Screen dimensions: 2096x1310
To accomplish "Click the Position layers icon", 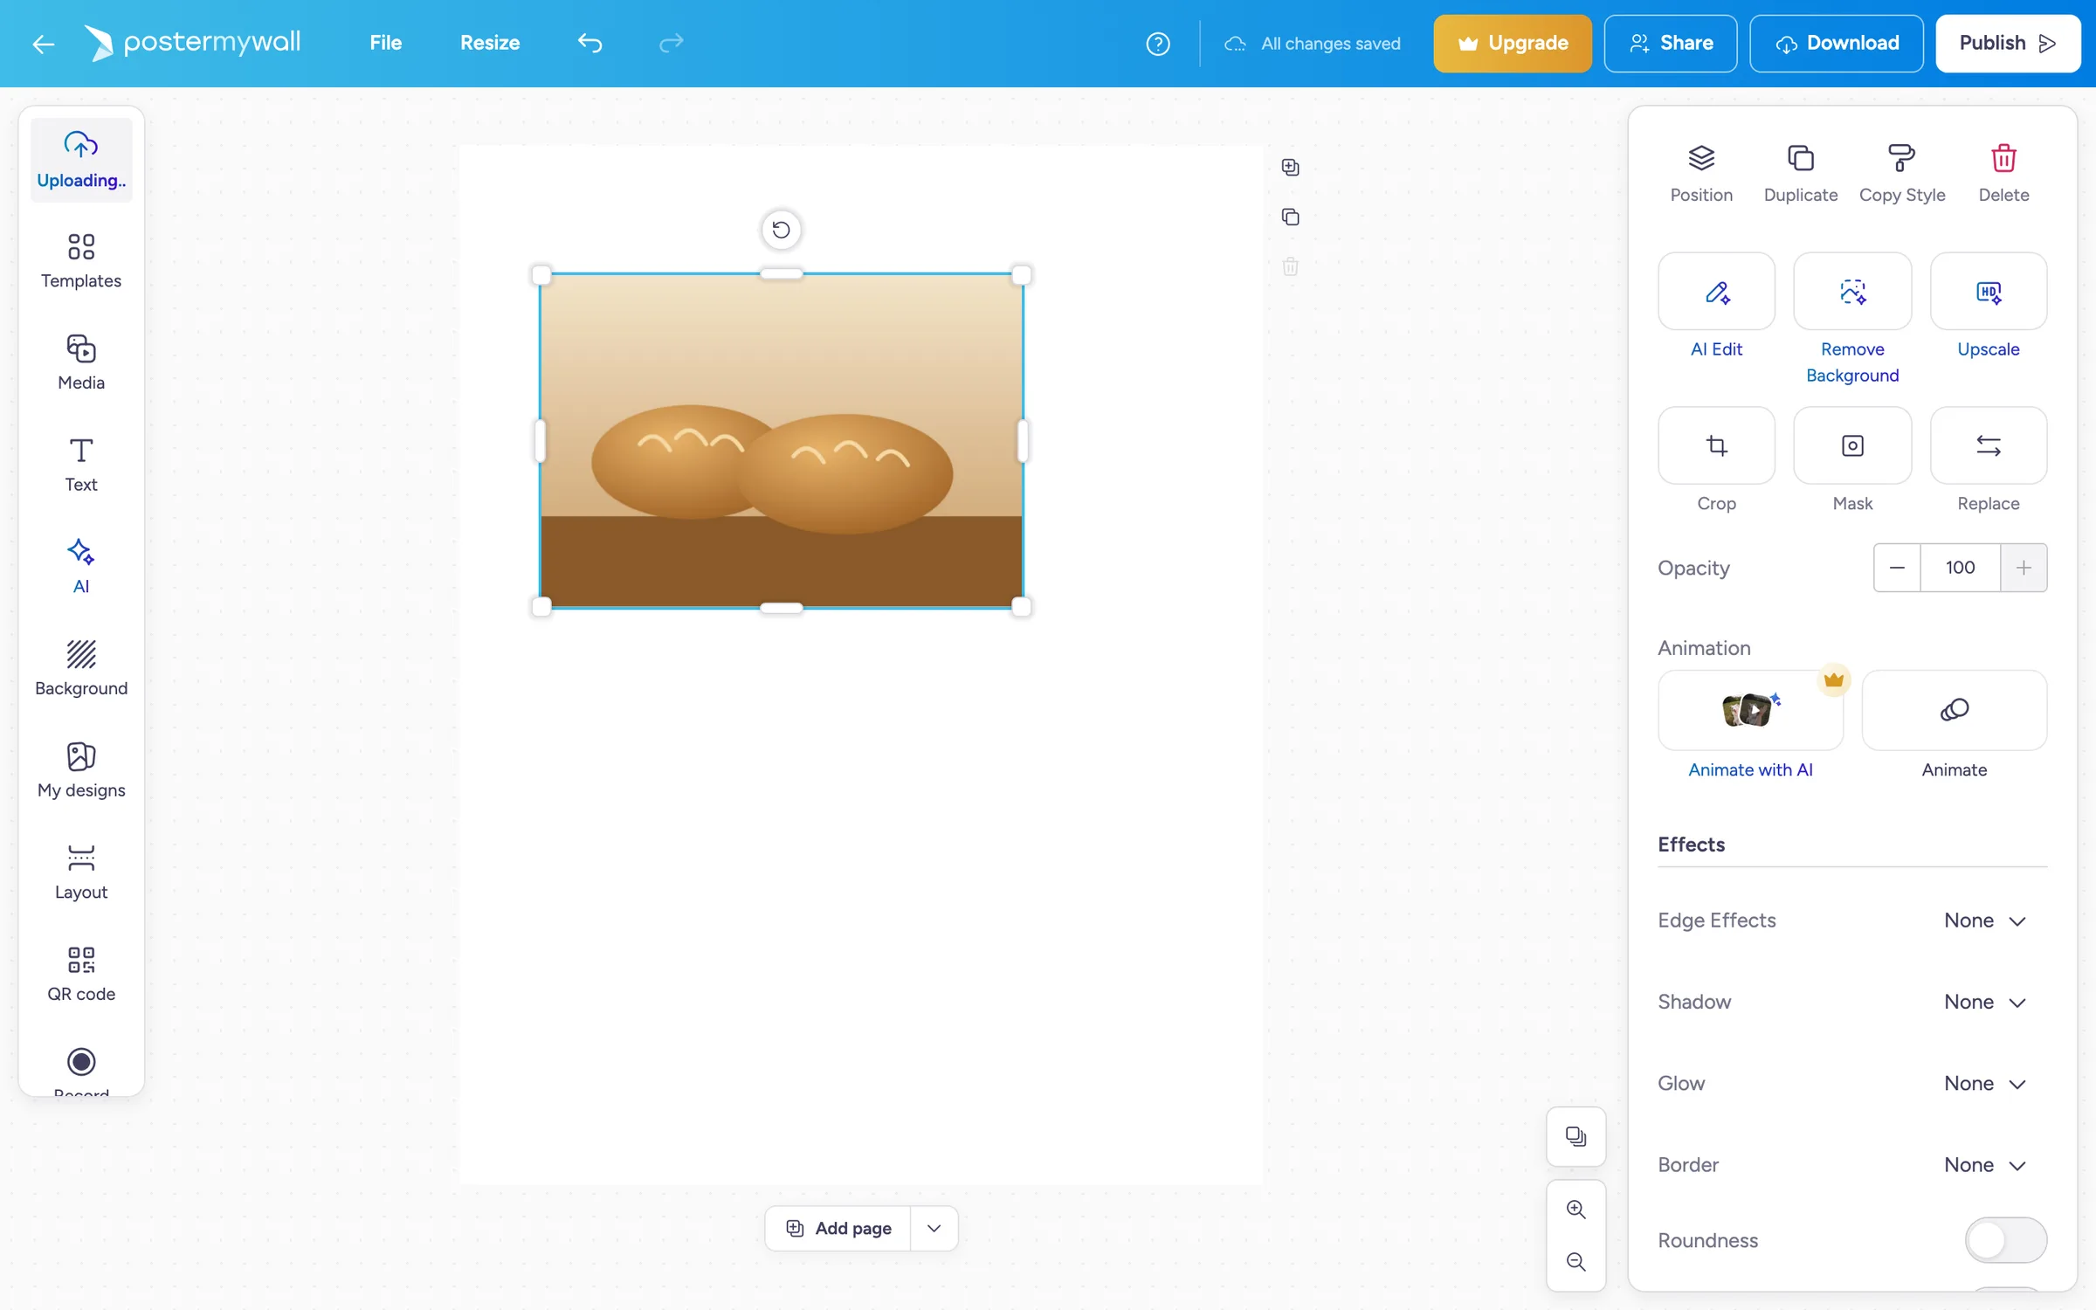I will pyautogui.click(x=1701, y=158).
